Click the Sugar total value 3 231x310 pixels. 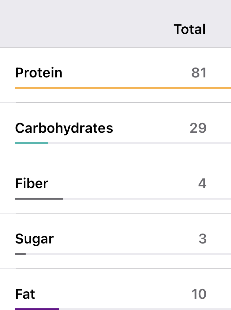coord(202,239)
